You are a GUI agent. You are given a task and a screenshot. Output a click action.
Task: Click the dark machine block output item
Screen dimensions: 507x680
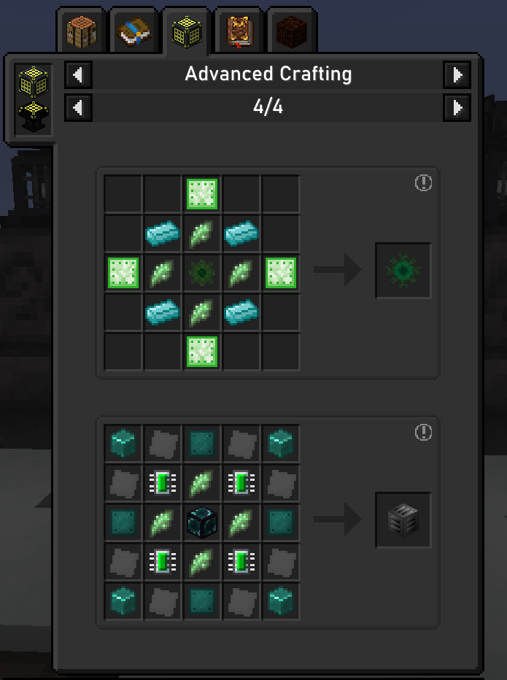tap(403, 520)
